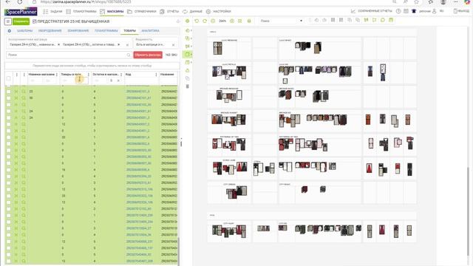Open СОХРАНЁННЫЕ ОТЧЁТЫ link
Screen dimensions: 473x266
pyautogui.click(x=371, y=11)
